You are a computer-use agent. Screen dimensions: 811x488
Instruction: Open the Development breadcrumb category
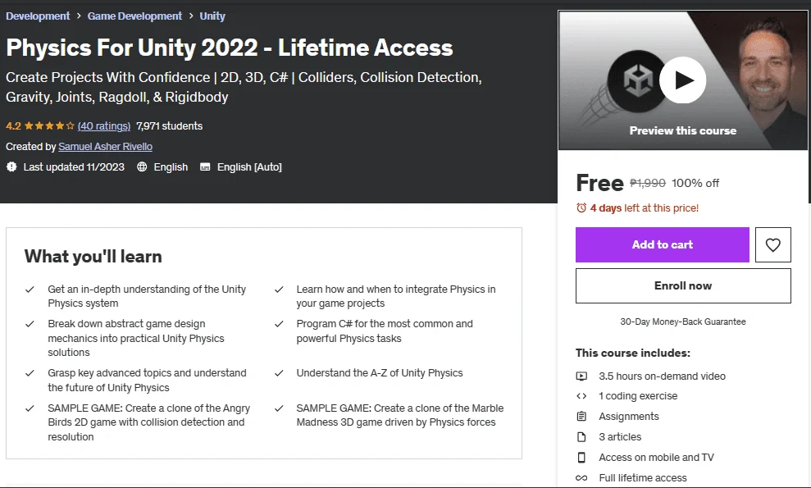[38, 16]
